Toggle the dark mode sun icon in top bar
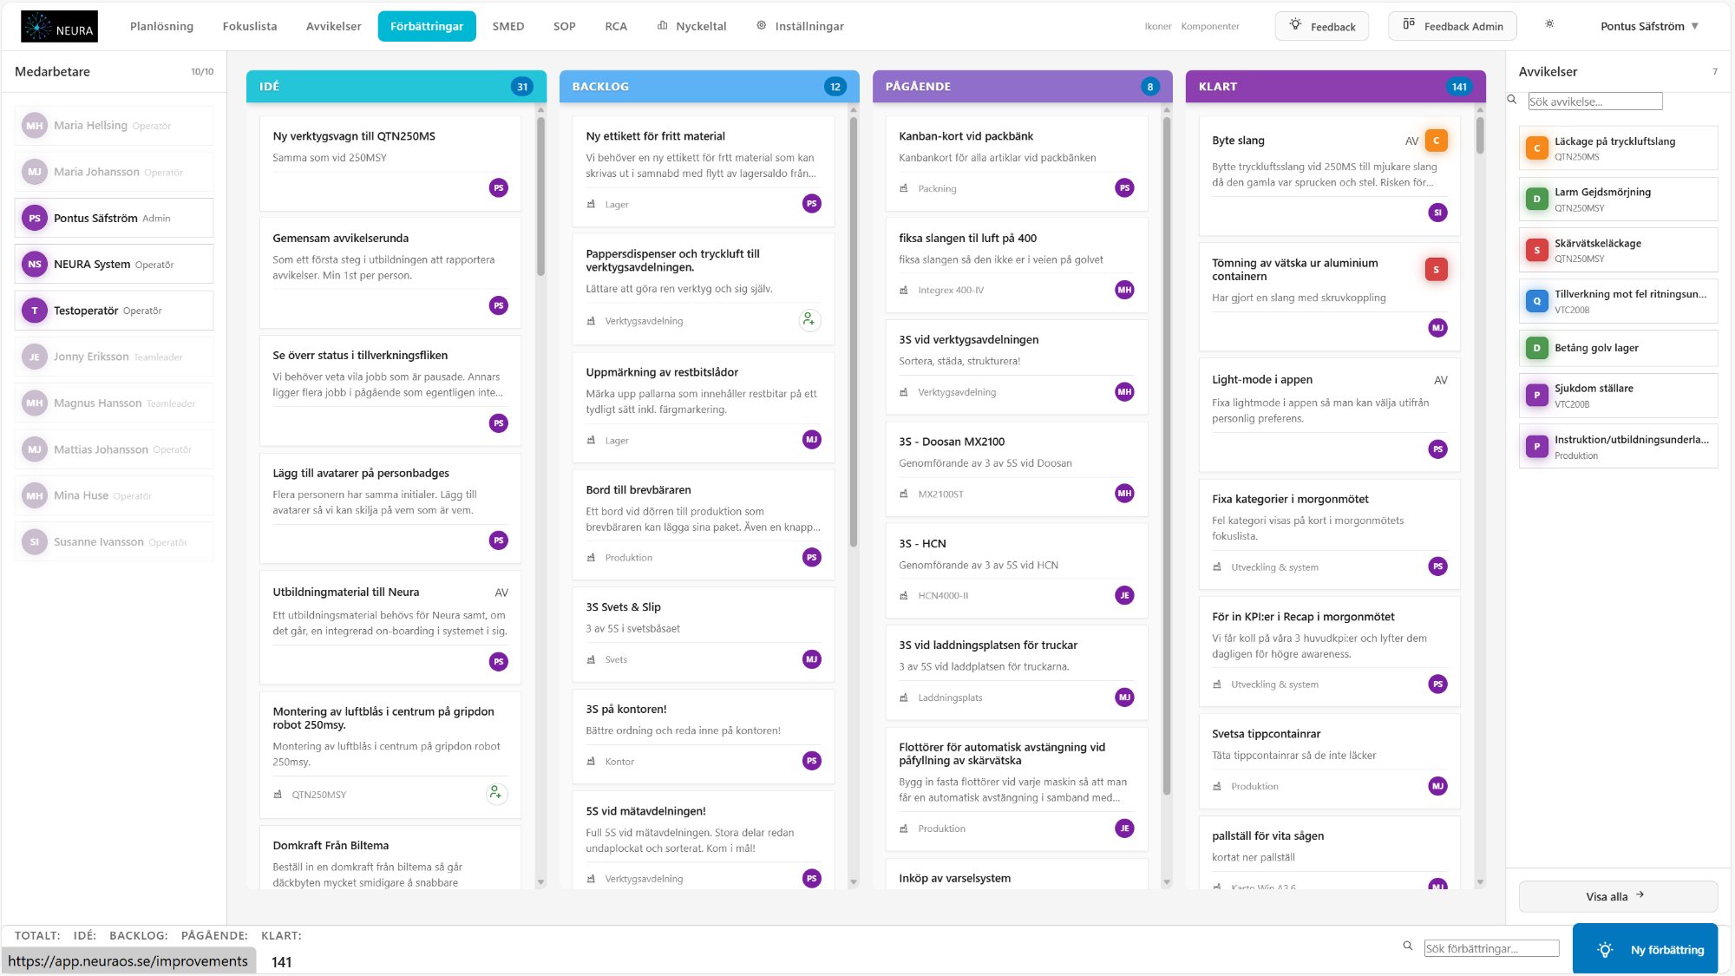This screenshot has width=1735, height=976. click(1548, 25)
